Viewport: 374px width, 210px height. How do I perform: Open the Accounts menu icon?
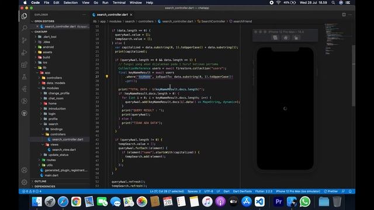pyautogui.click(x=24, y=170)
